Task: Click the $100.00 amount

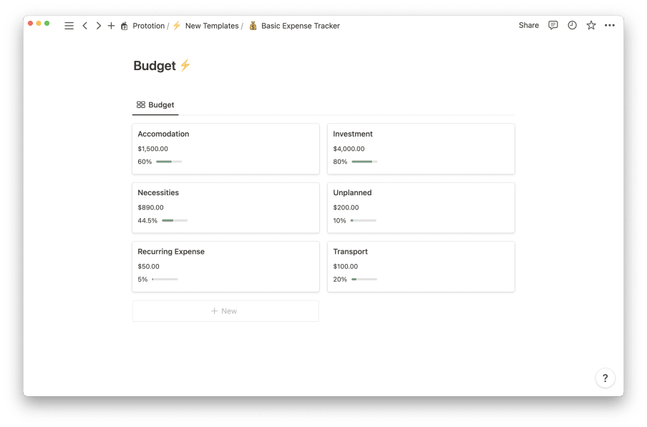Action: coord(346,267)
